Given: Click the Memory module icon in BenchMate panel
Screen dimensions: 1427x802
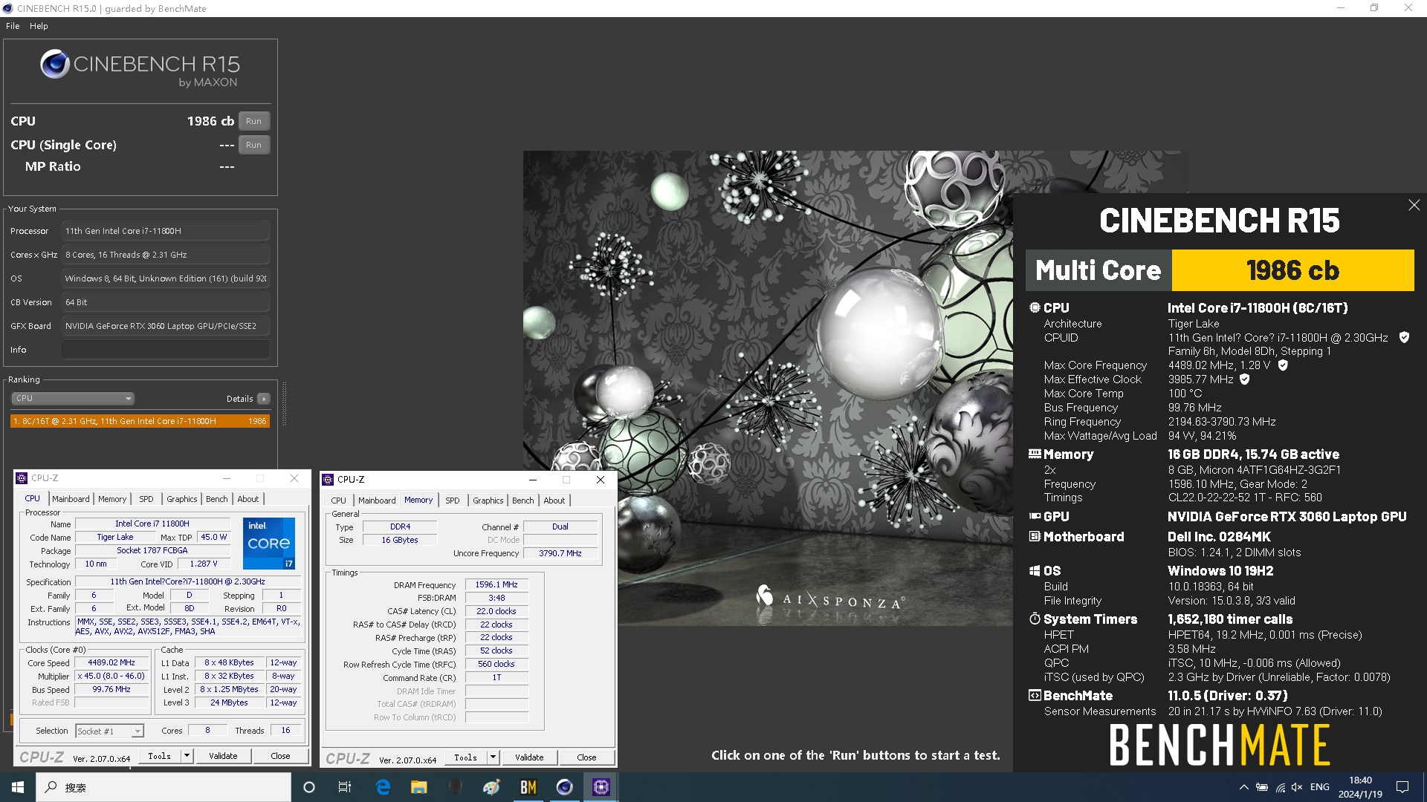Looking at the screenshot, I should (x=1035, y=454).
